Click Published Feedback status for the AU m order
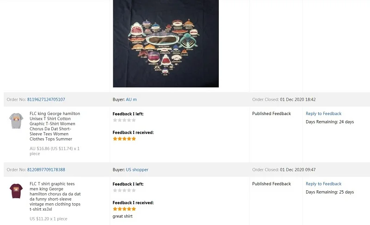The image size is (370, 225). [271, 114]
